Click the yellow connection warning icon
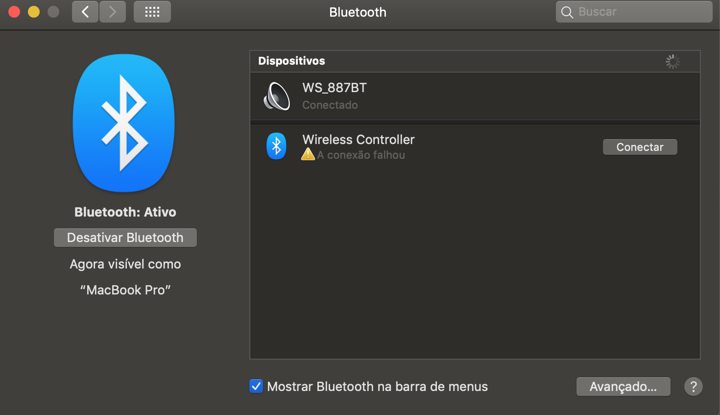Viewport: 720px width, 415px height. [308, 154]
